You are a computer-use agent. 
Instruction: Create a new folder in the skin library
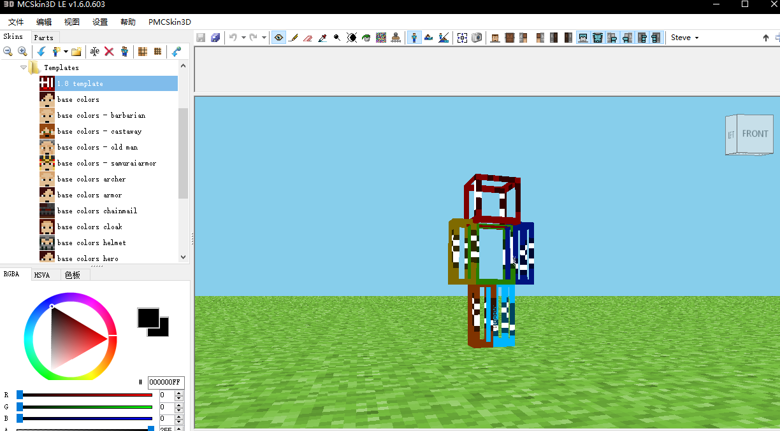pyautogui.click(x=76, y=52)
